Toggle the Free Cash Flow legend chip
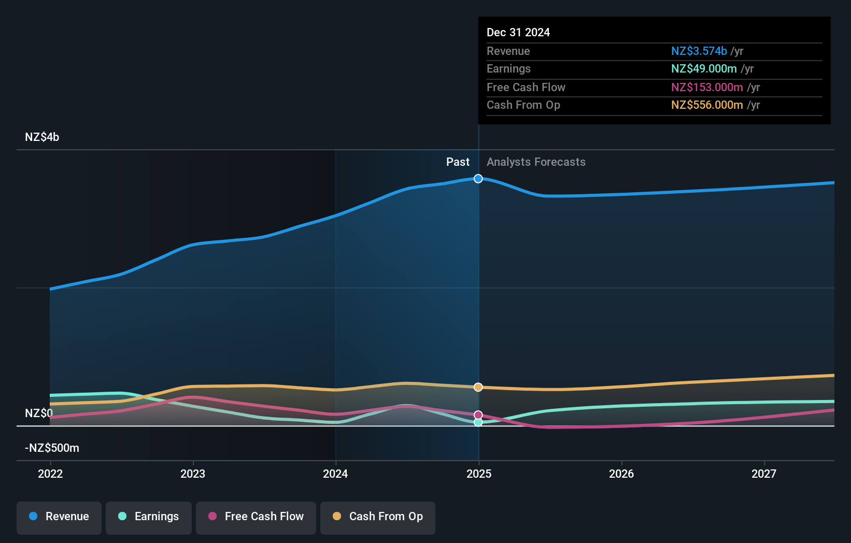 256,517
